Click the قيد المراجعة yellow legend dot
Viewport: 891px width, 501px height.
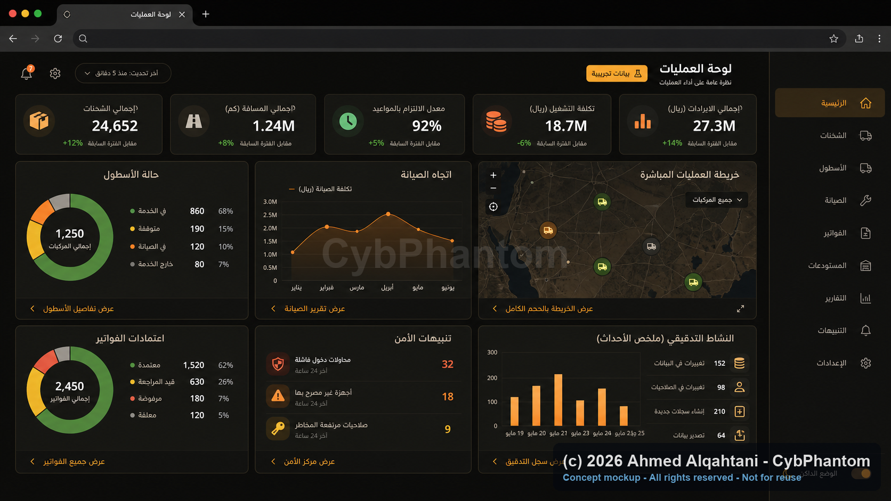click(x=132, y=382)
